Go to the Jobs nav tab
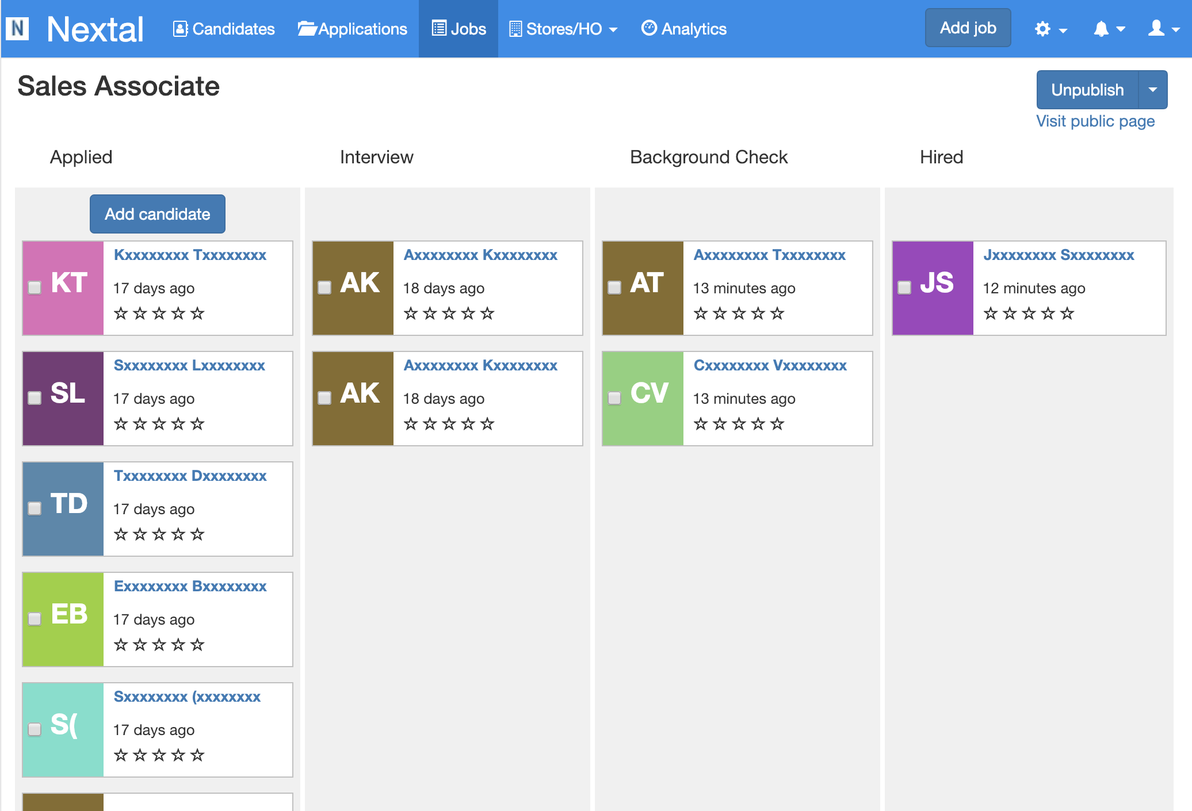The width and height of the screenshot is (1192, 811). (459, 29)
